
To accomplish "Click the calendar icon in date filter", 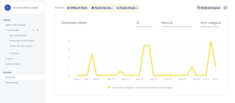I will pos(199,8).
